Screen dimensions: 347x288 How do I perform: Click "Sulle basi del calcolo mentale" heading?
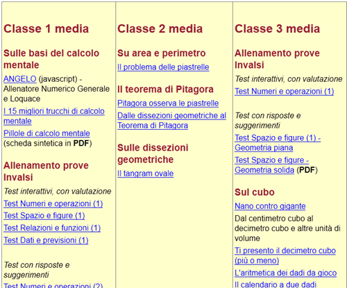[x=51, y=59]
